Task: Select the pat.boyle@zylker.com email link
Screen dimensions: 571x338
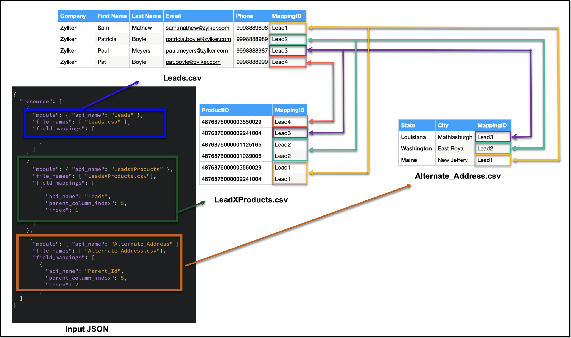Action: [193, 62]
